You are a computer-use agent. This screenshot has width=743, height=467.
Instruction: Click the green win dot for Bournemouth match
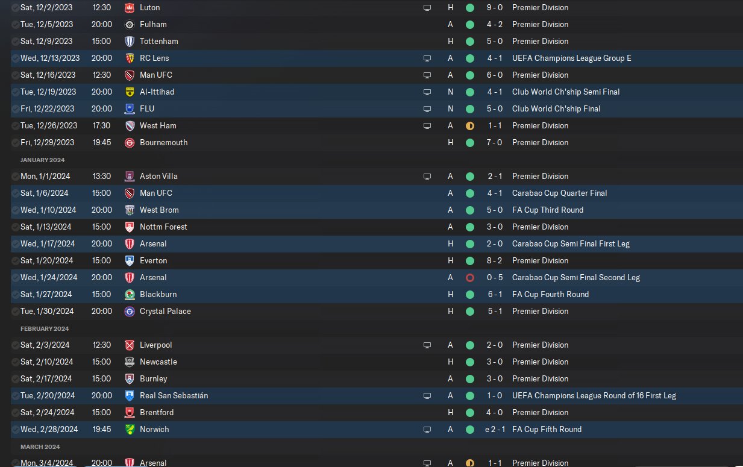[x=470, y=143]
